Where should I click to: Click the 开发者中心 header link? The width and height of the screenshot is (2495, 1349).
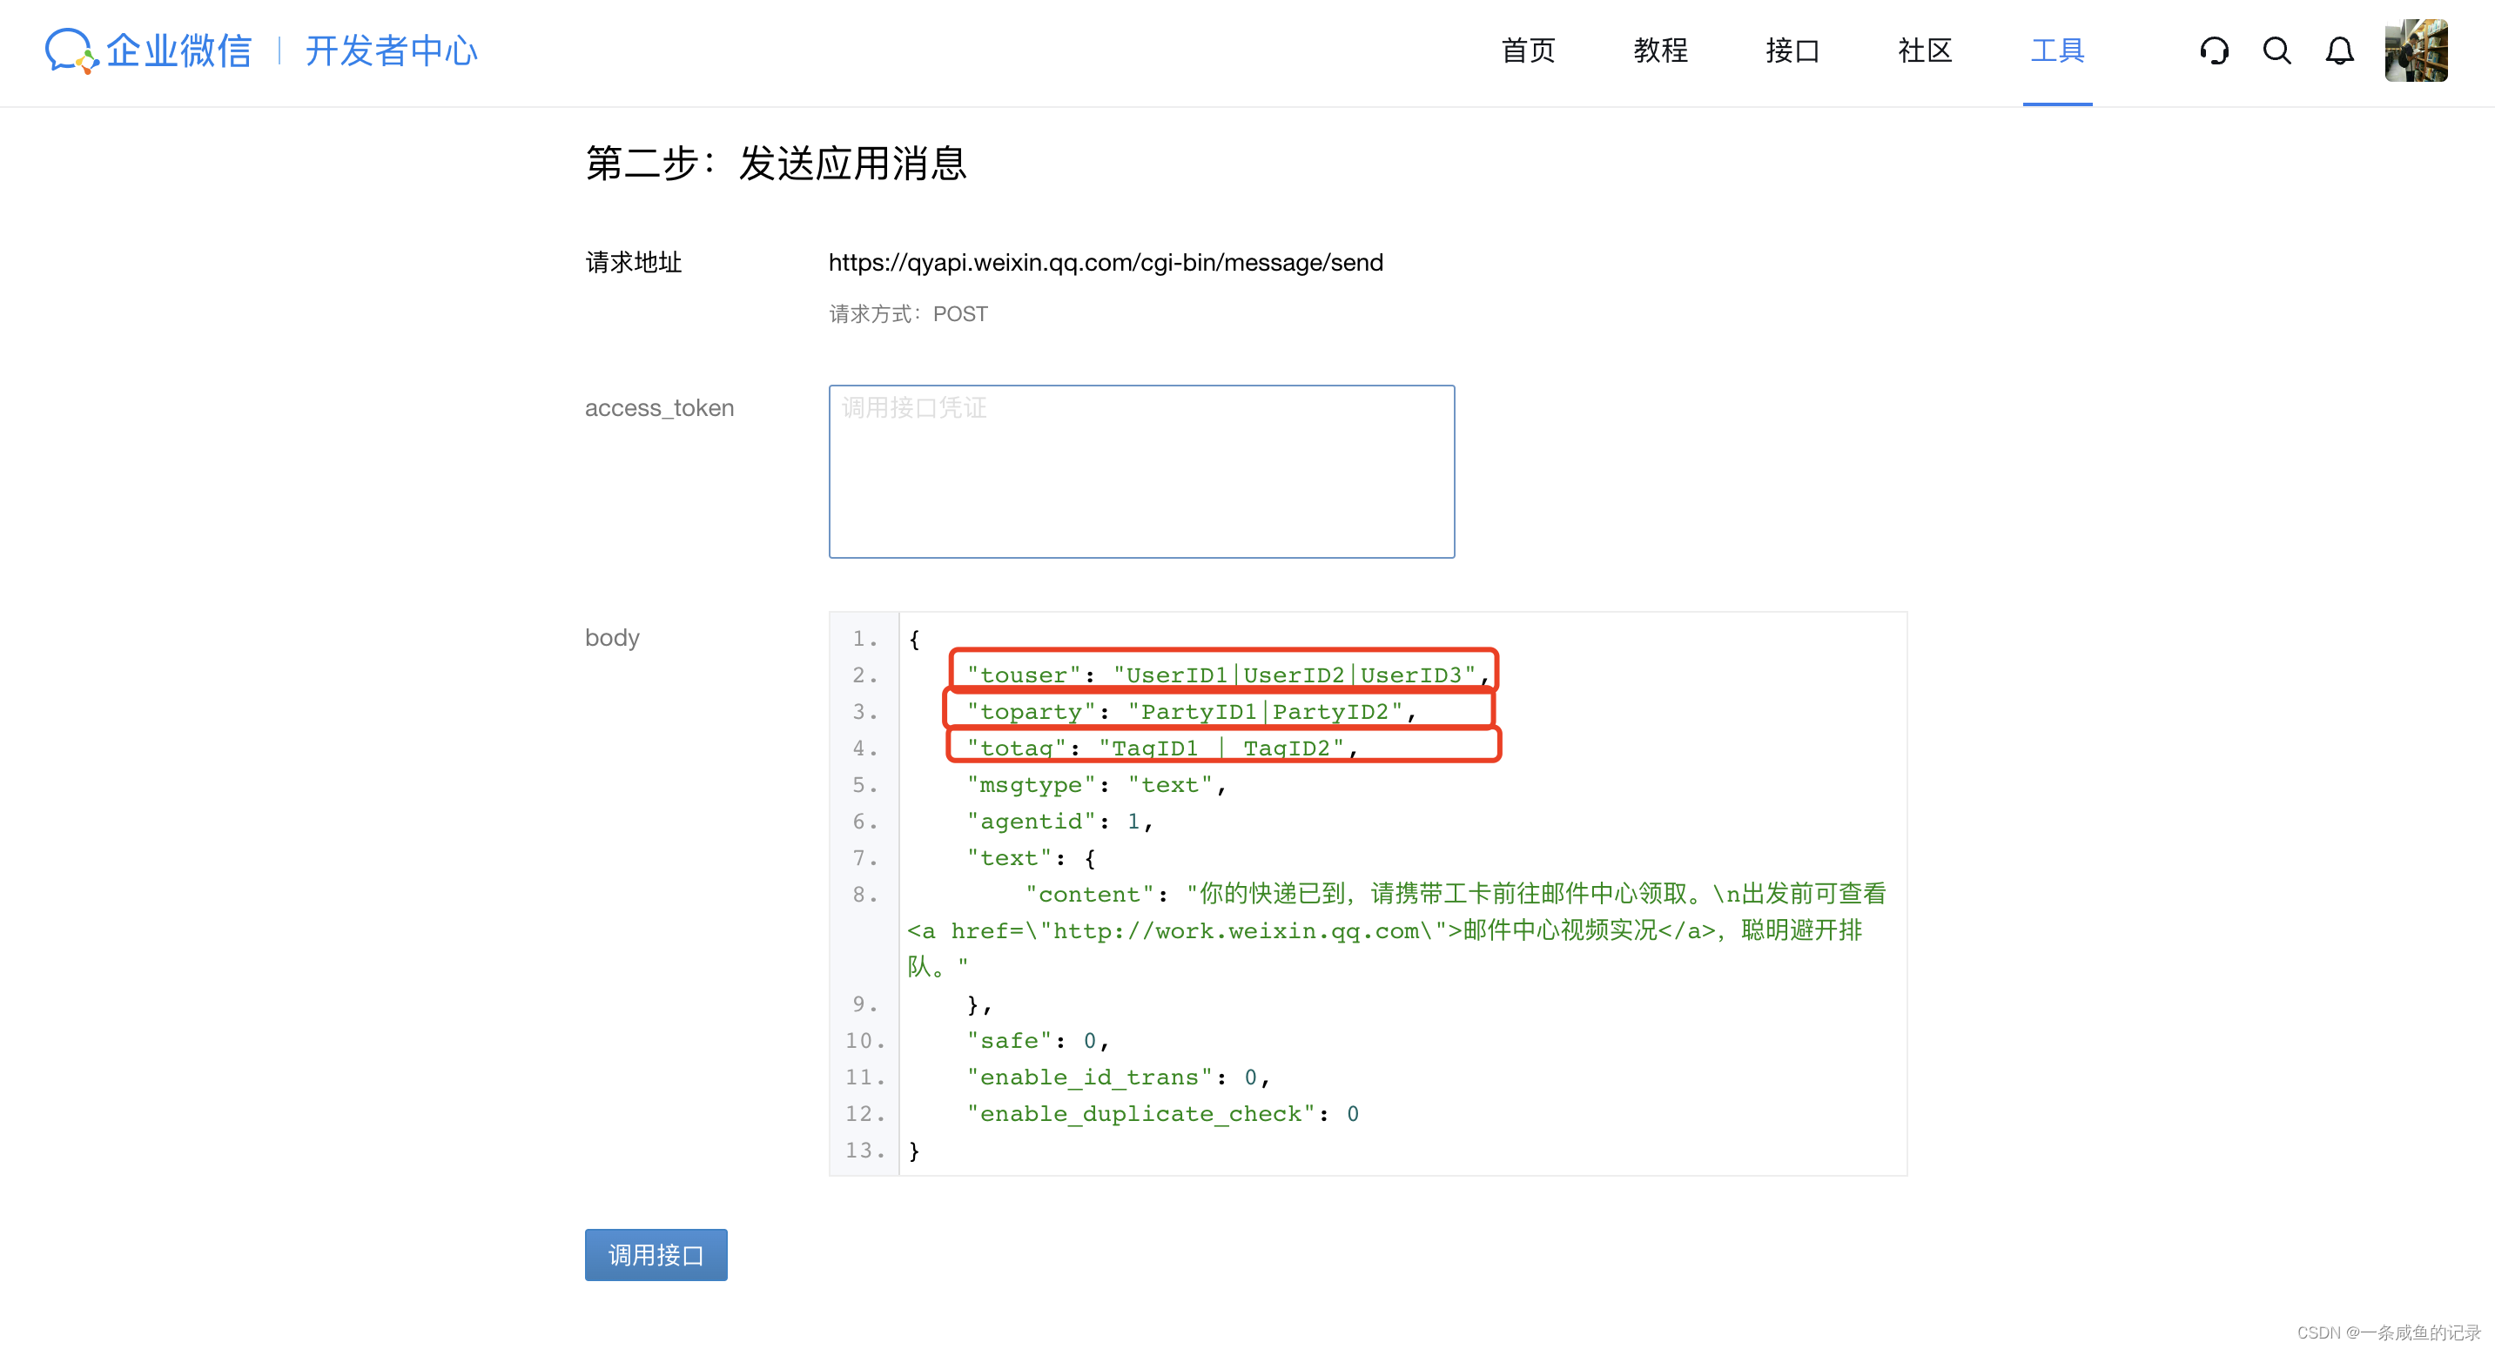(x=391, y=50)
